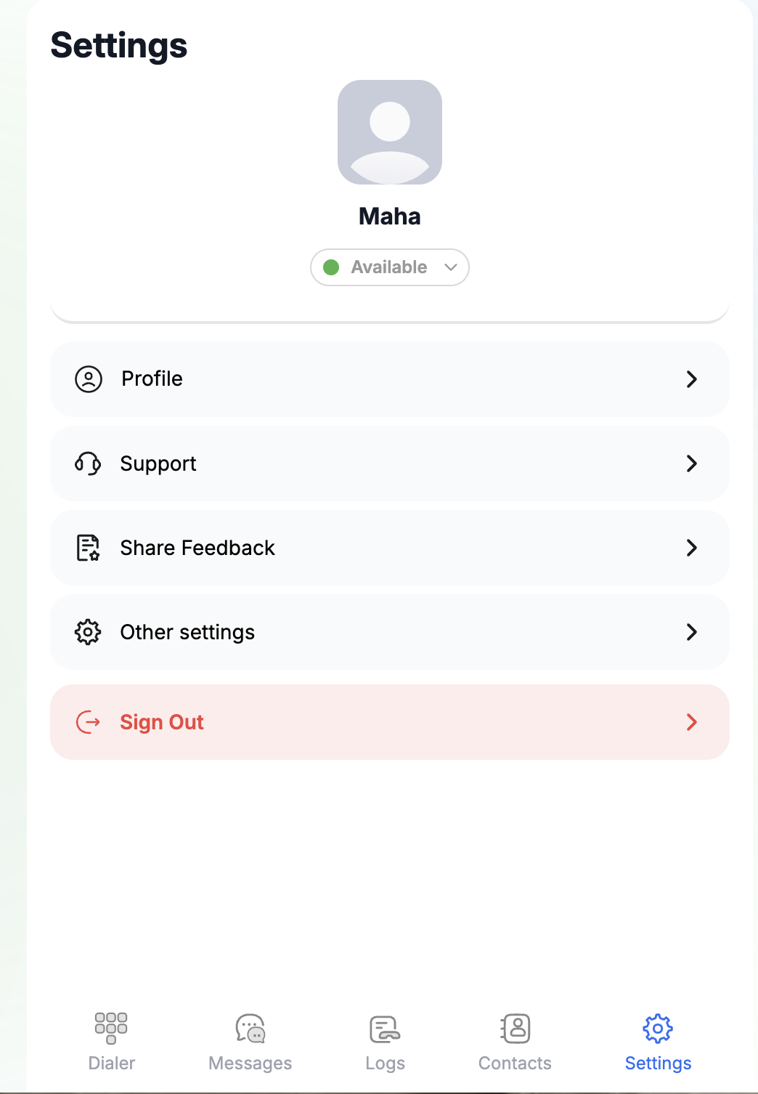Image resolution: width=758 pixels, height=1094 pixels.
Task: Click the Sign Out text
Action: click(x=162, y=722)
